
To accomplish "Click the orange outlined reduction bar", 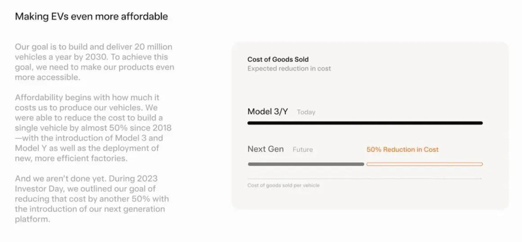I will 425,164.
